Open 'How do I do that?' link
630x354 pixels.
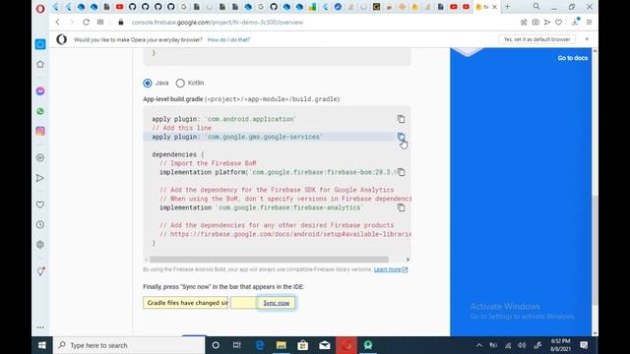228,39
